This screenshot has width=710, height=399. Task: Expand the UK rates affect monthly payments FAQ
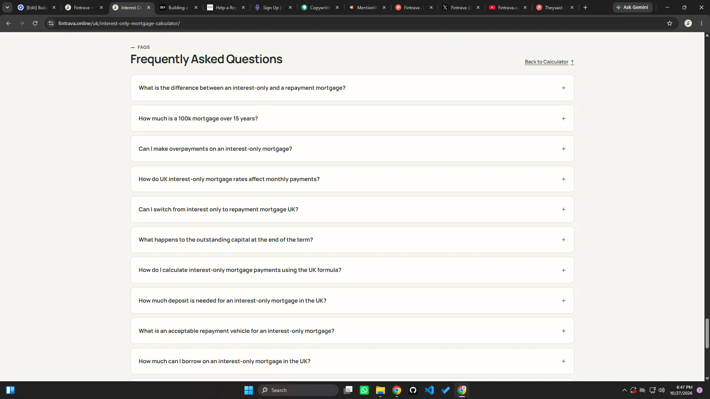352,179
